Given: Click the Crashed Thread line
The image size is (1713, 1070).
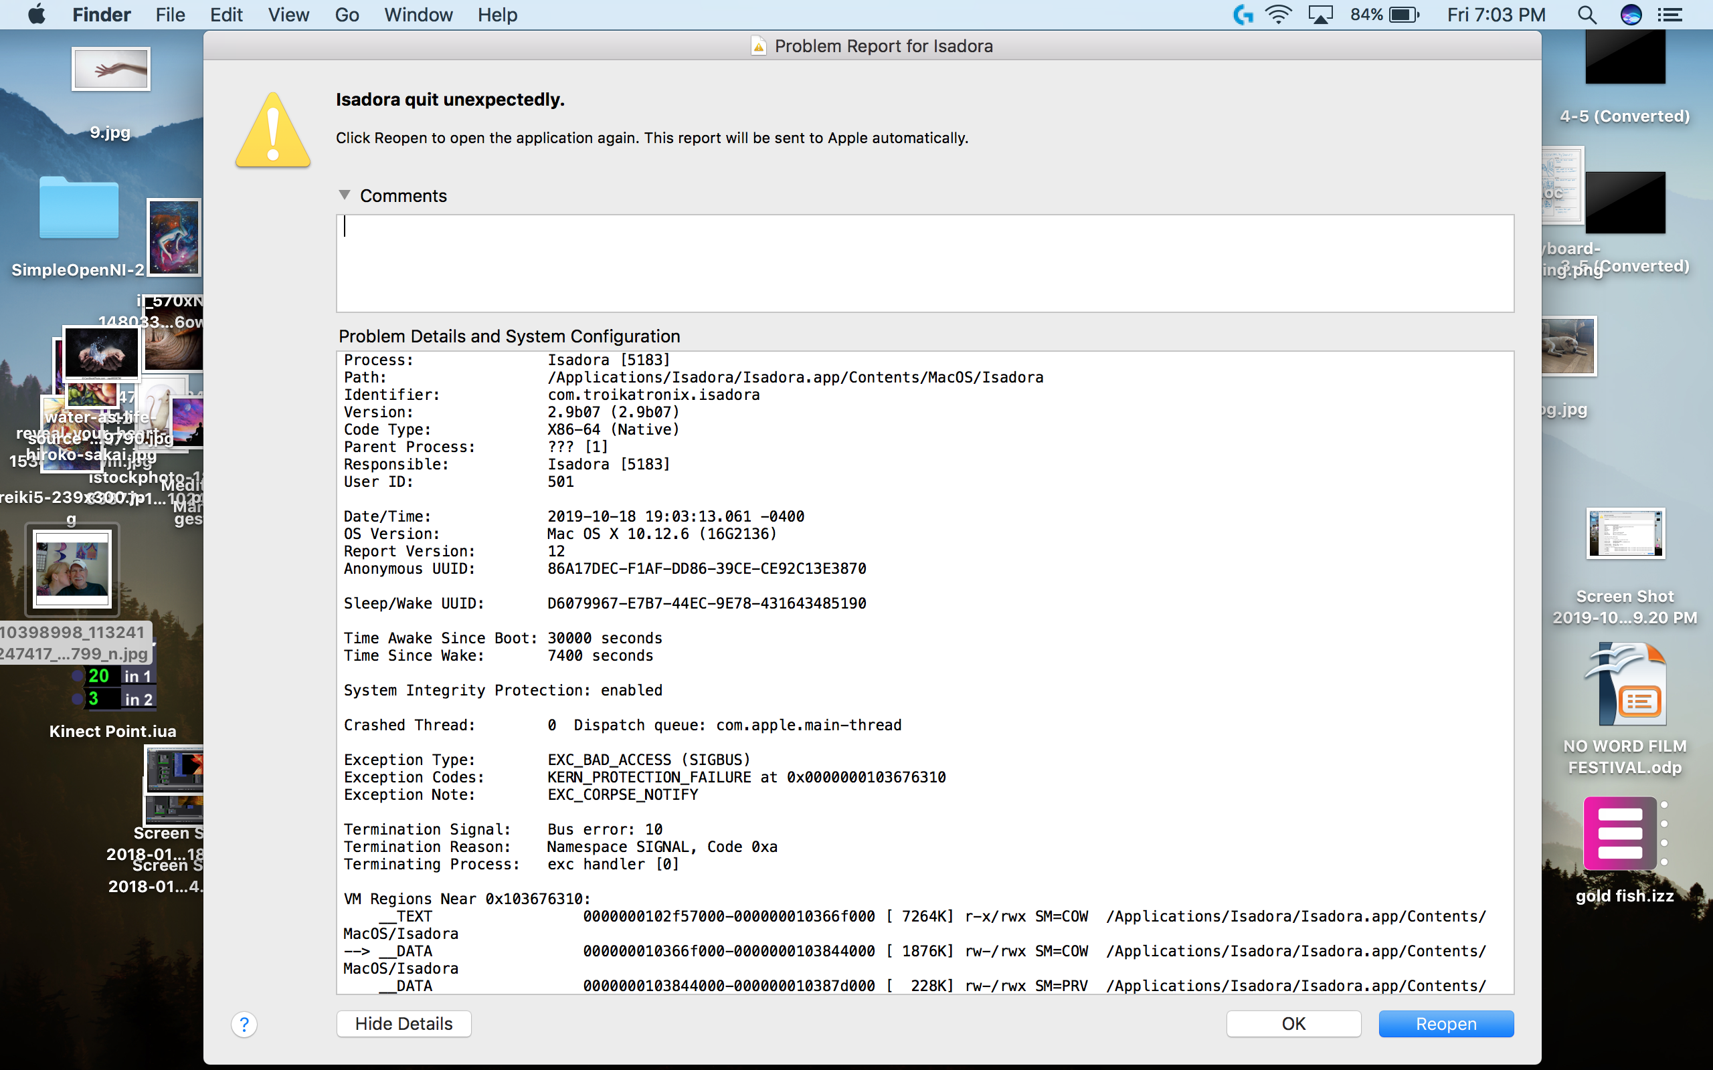Looking at the screenshot, I should point(622,725).
